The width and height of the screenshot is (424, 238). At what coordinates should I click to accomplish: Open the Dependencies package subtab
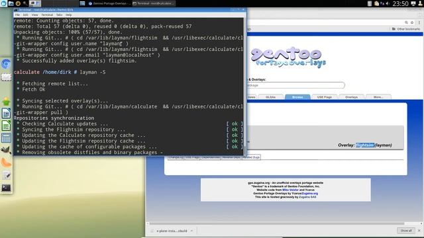(x=211, y=157)
